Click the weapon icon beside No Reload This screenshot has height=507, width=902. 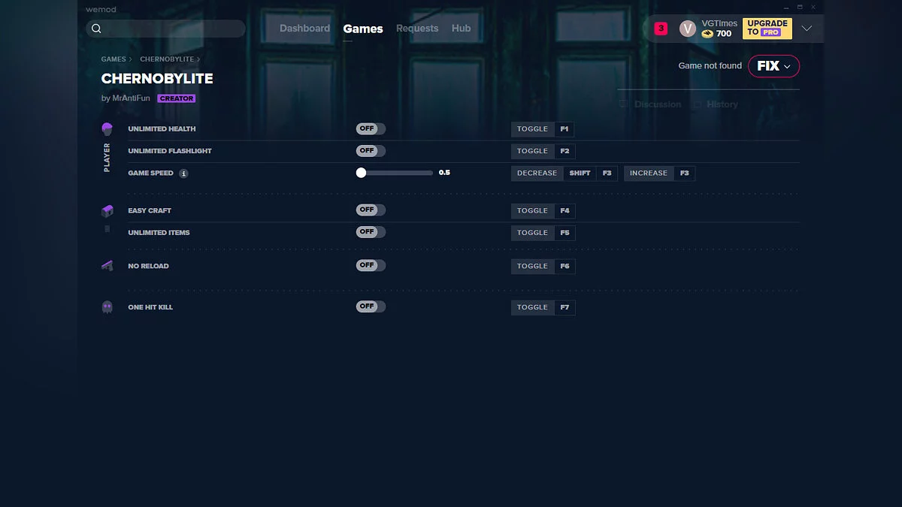(x=107, y=266)
